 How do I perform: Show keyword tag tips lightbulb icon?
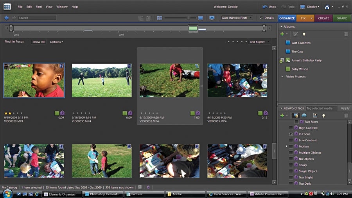[x=323, y=115]
